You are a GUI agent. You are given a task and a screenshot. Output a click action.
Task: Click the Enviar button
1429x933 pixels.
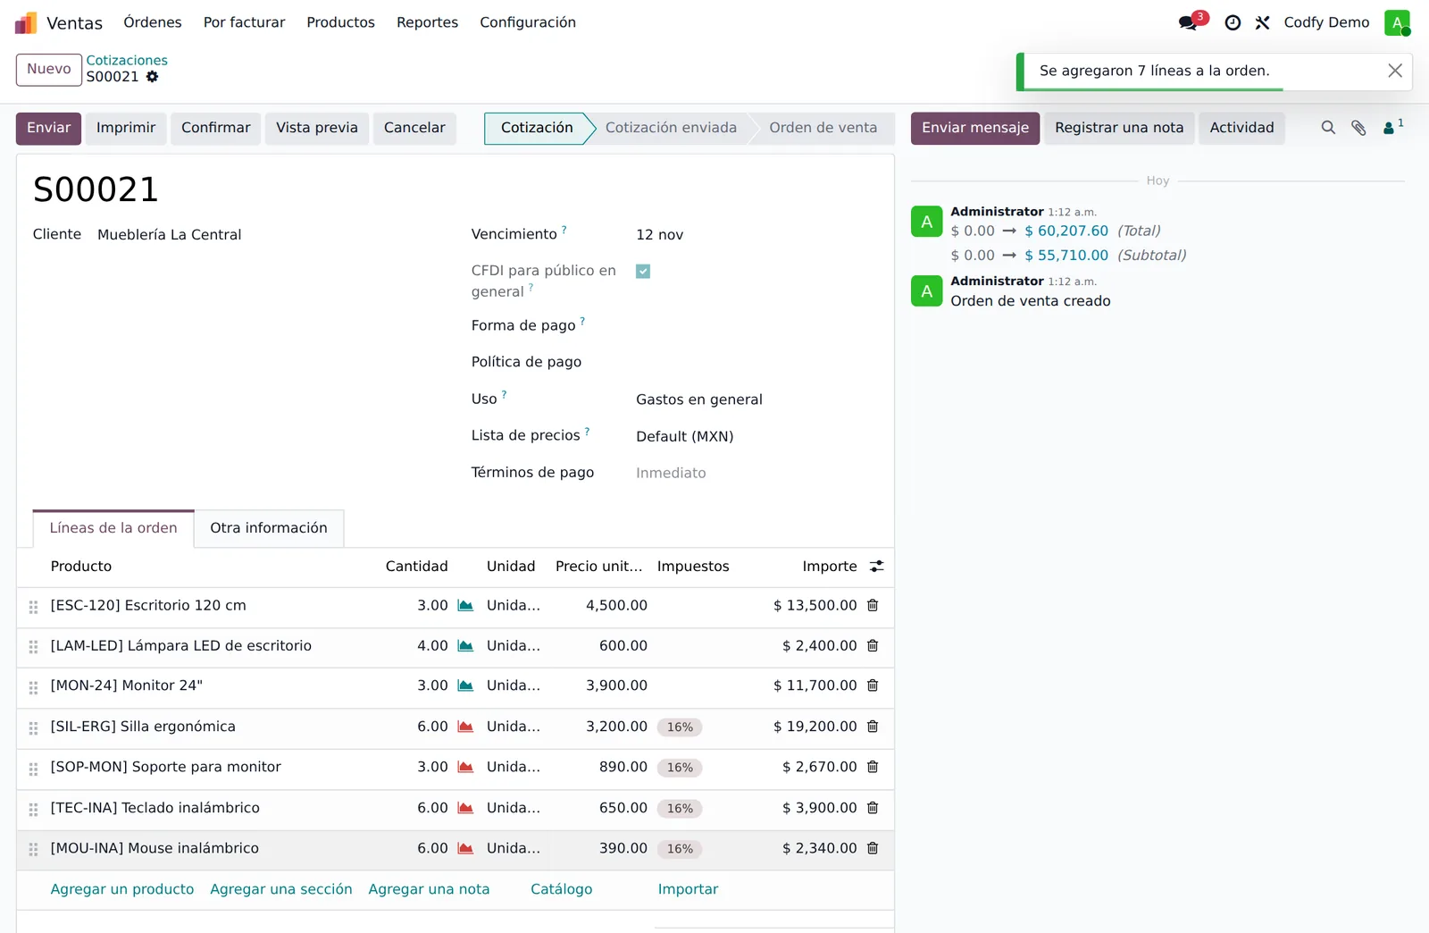pyautogui.click(x=49, y=128)
